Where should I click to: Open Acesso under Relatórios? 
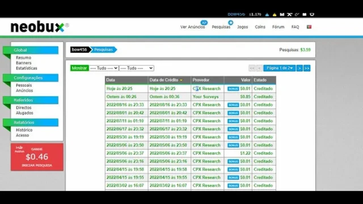point(22,135)
